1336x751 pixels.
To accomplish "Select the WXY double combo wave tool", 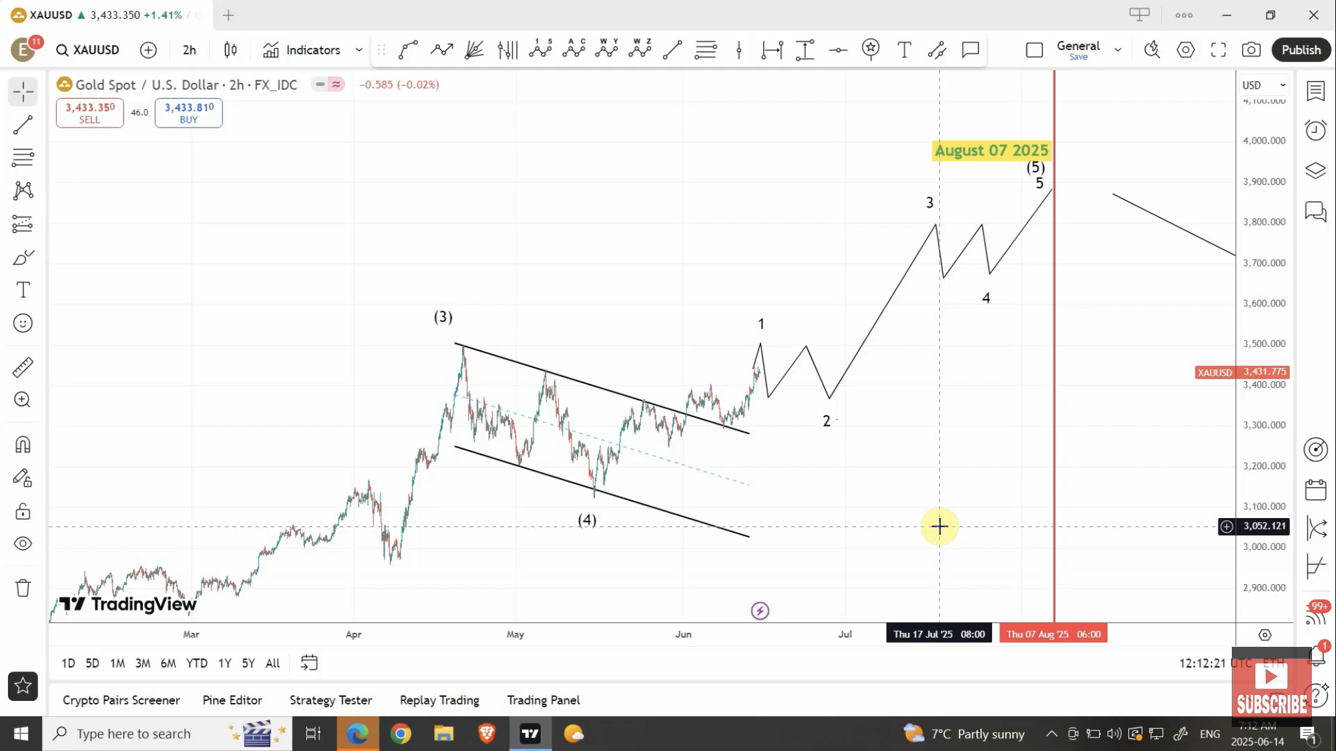I will (606, 49).
